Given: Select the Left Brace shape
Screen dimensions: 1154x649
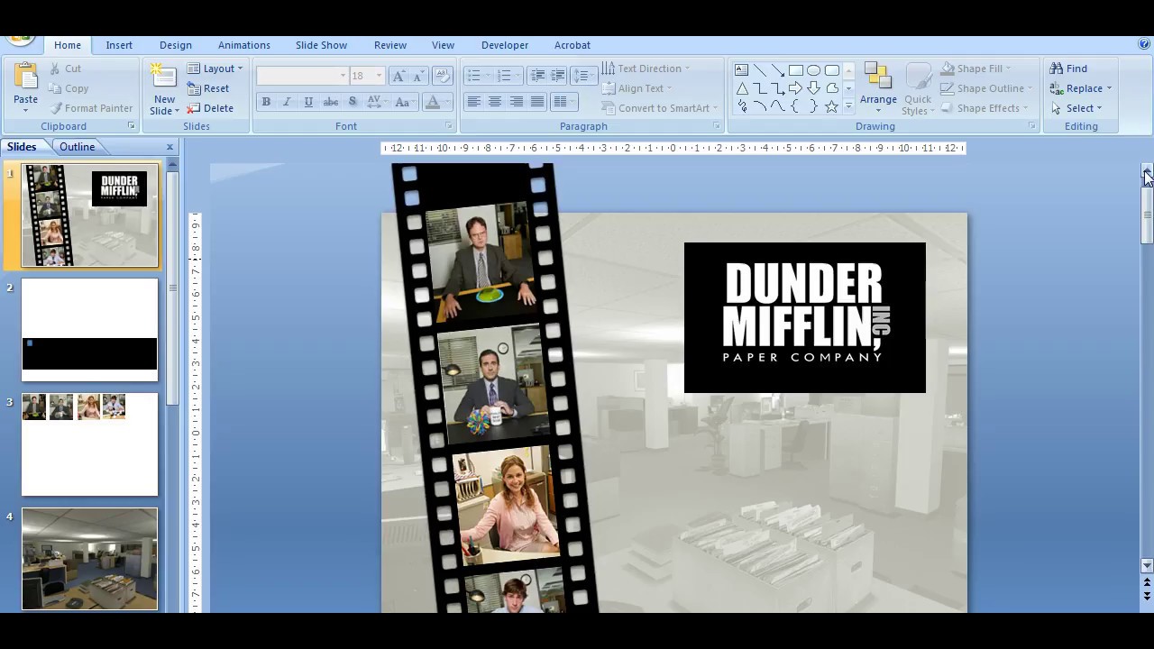Looking at the screenshot, I should point(796,106).
